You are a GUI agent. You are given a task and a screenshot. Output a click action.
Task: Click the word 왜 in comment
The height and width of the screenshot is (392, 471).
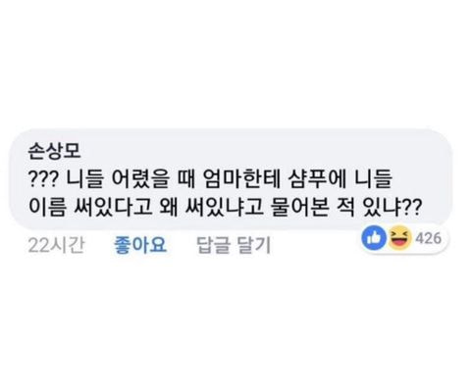point(168,207)
